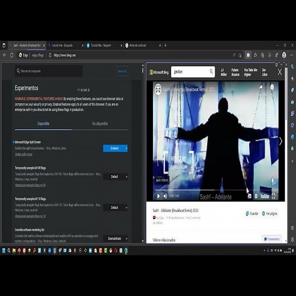Open the YouTube player settings gear
296x296 pixels.
(x=256, y=196)
